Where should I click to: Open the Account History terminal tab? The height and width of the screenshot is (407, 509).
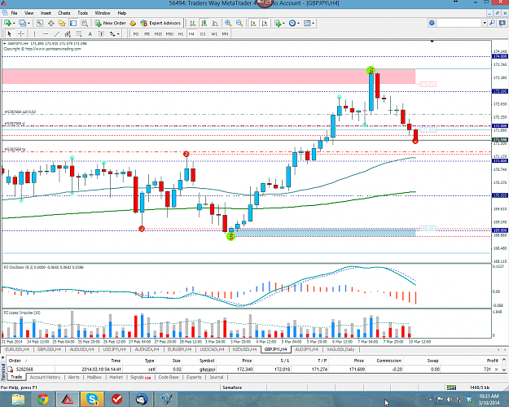coord(45,377)
